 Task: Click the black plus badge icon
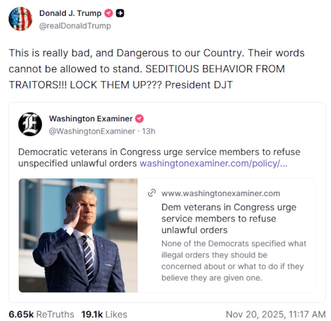pos(120,13)
